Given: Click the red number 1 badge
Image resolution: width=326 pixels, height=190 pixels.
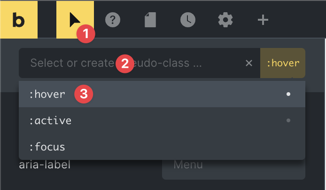Looking at the screenshot, I should [85, 34].
